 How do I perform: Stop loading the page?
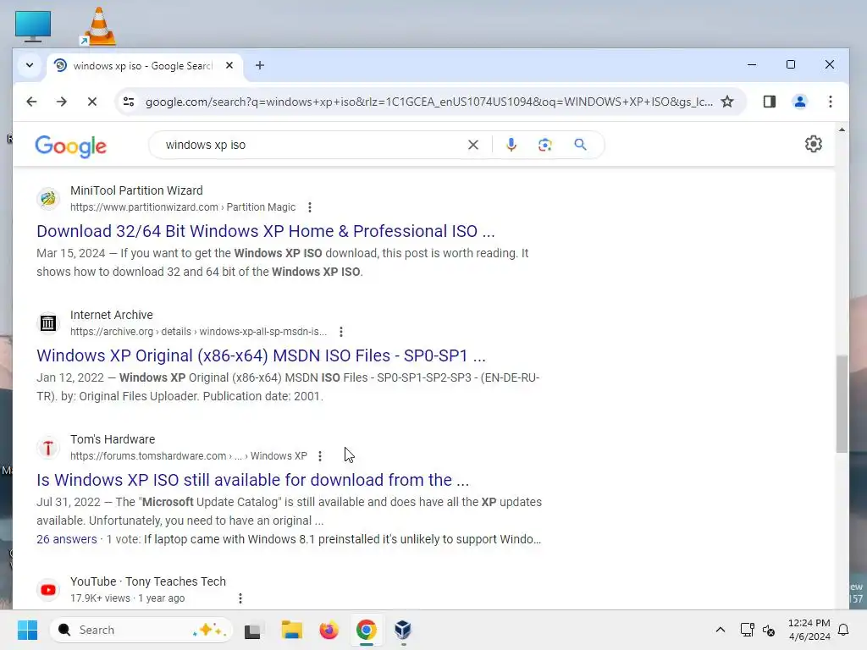(92, 102)
